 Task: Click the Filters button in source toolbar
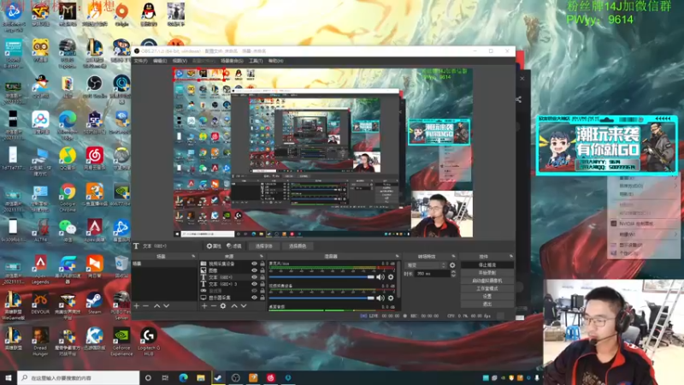(x=234, y=246)
